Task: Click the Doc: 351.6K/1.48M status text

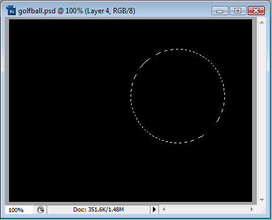Action: click(99, 210)
